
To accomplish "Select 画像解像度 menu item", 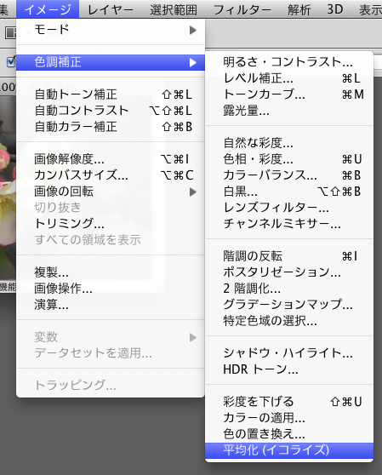I will click(x=111, y=159).
